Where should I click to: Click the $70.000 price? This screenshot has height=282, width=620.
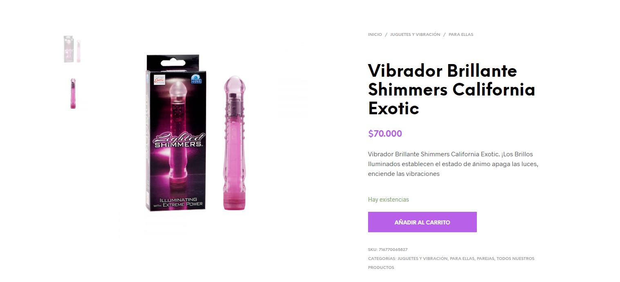coord(385,133)
